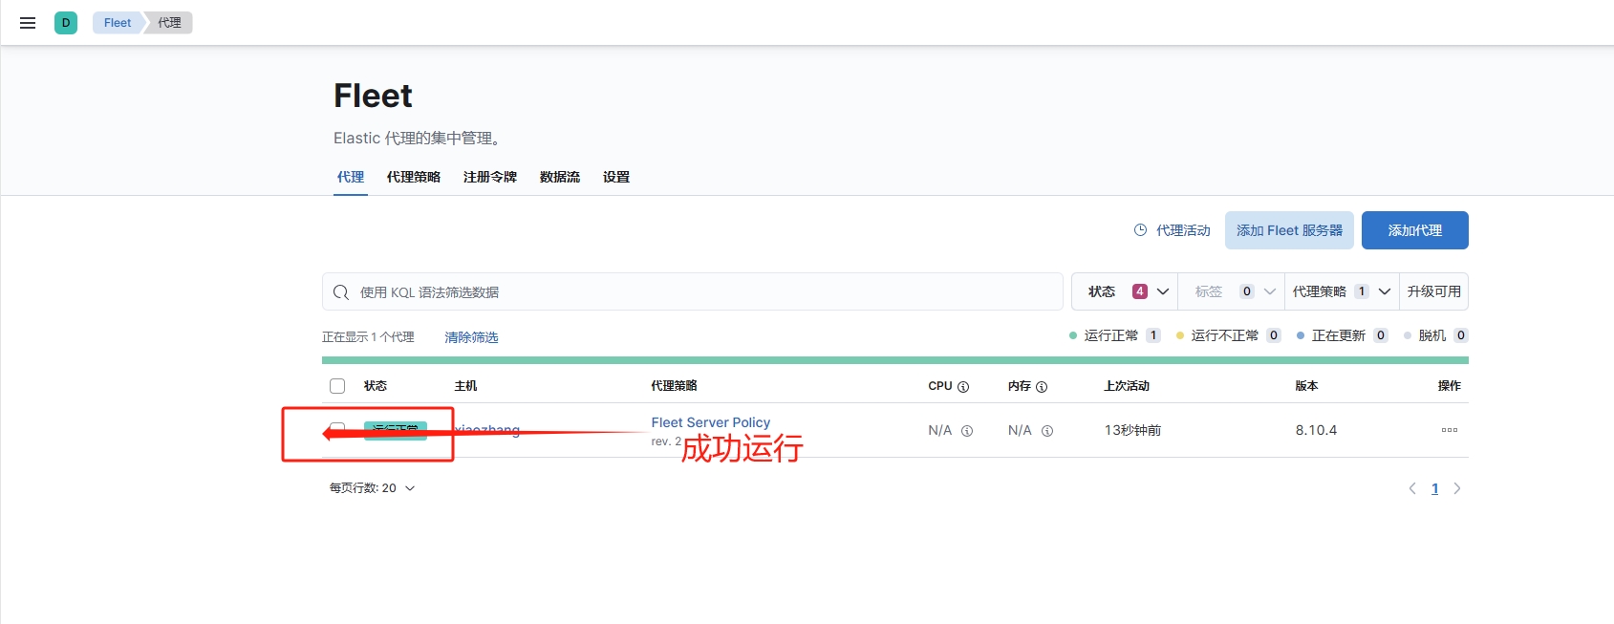
Task: Click the 添加代理 button
Action: pyautogui.click(x=1415, y=230)
